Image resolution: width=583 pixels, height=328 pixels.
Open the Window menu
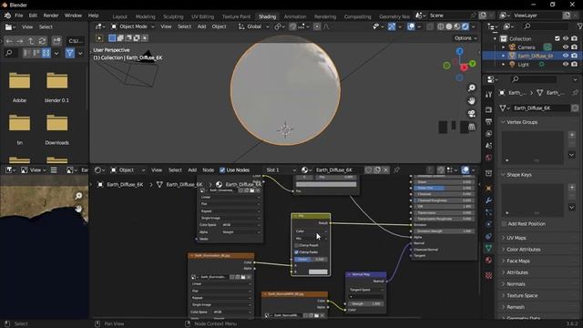(73, 15)
